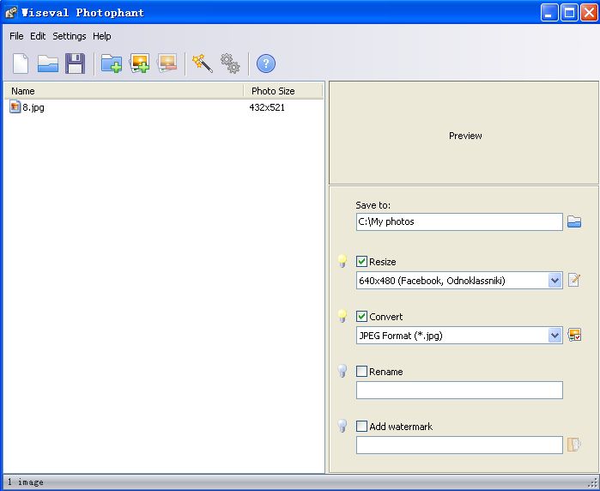This screenshot has width=600, height=491.
Task: Uncheck the Resize checkbox
Action: point(361,262)
